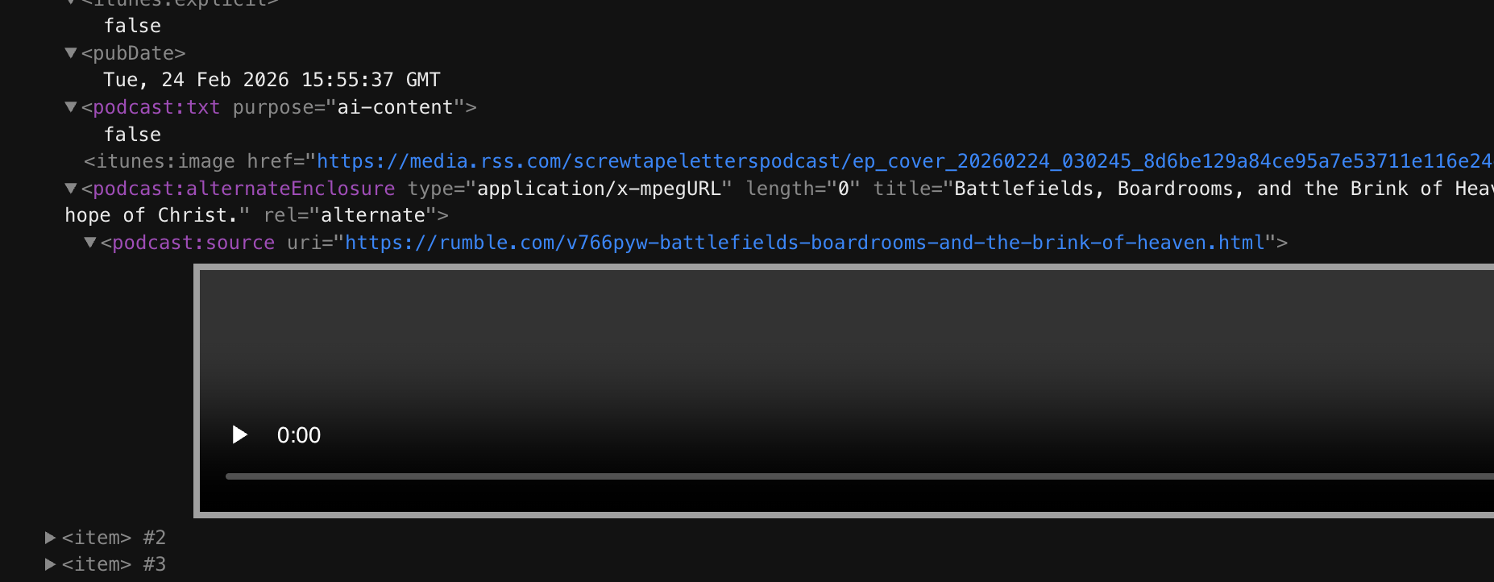Click the podcast:source tag name
The image size is (1494, 582).
tap(193, 243)
